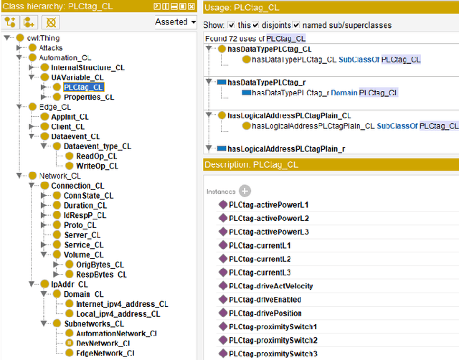Image resolution: width=459 pixels, height=360 pixels.
Task: Click the Description: PLCtag_CL panel header
Action: (x=330, y=164)
